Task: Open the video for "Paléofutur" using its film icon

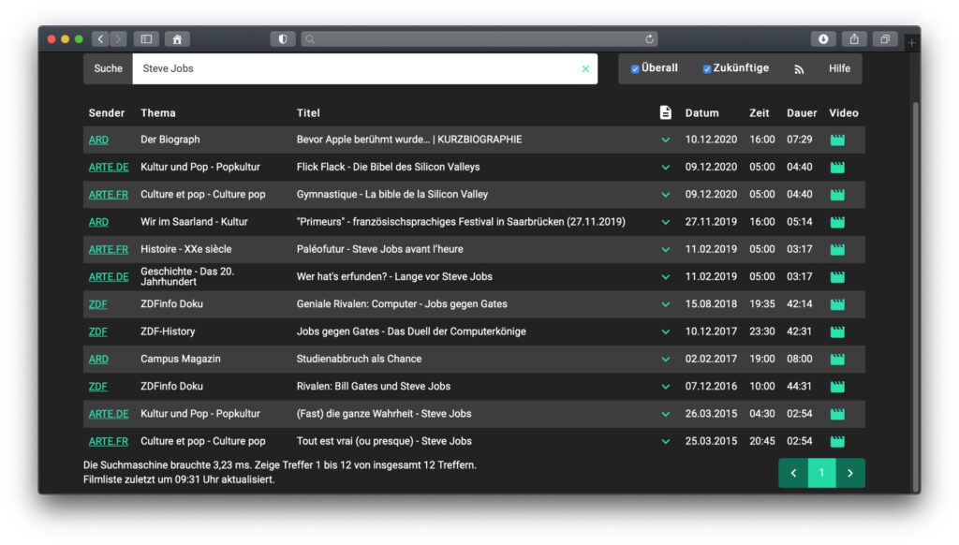Action: (x=836, y=249)
